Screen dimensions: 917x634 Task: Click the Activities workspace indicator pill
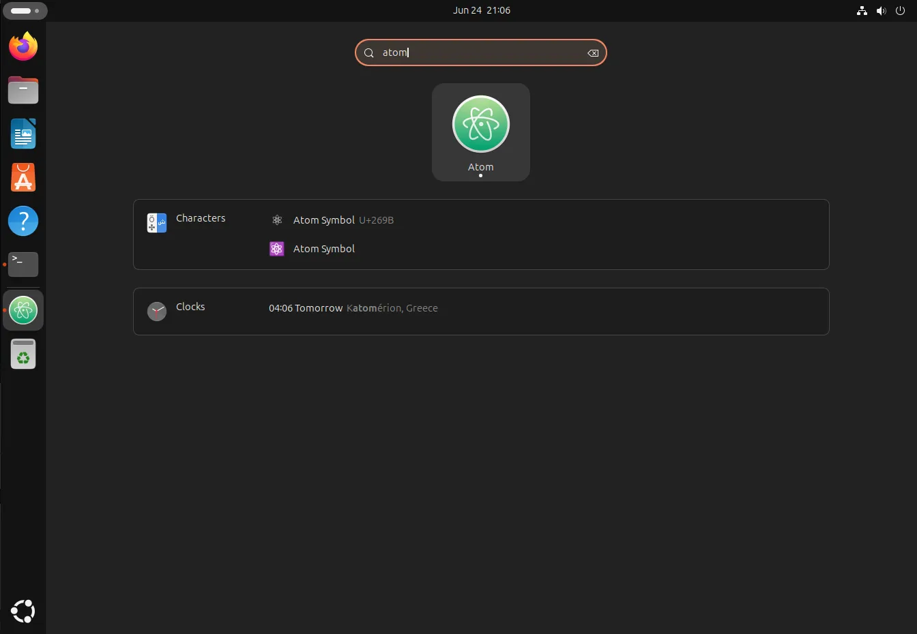pyautogui.click(x=25, y=11)
